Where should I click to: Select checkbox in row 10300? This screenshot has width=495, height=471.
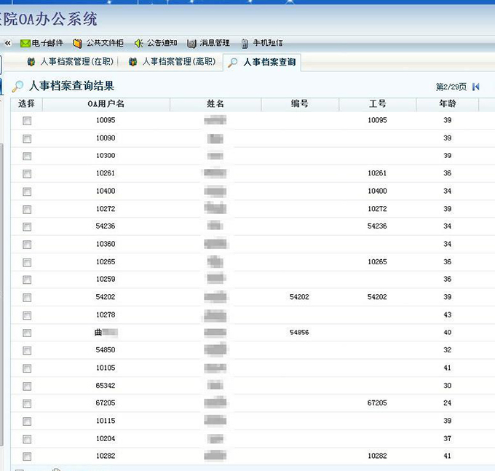pyautogui.click(x=27, y=156)
